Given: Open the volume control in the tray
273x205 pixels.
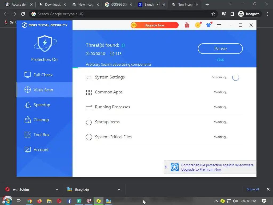Looking at the screenshot, I should pyautogui.click(x=235, y=201).
